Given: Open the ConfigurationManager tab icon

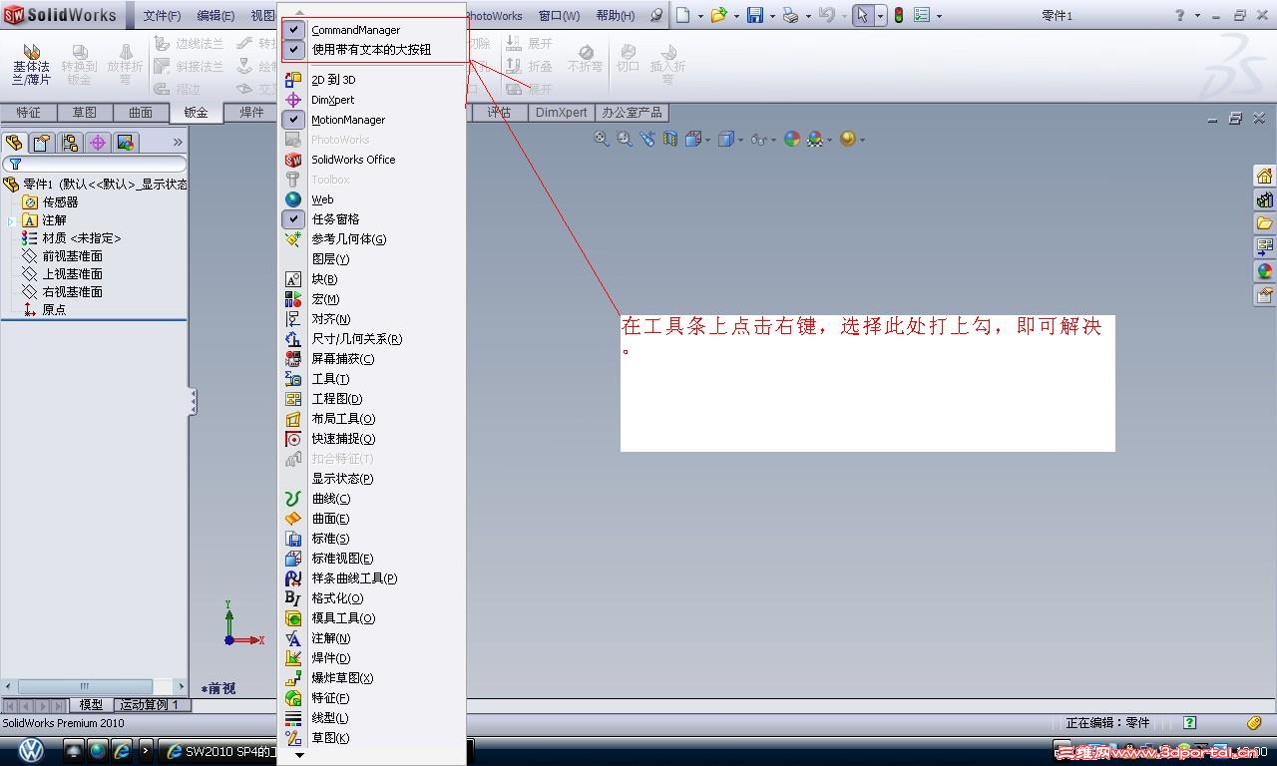Looking at the screenshot, I should (x=70, y=143).
